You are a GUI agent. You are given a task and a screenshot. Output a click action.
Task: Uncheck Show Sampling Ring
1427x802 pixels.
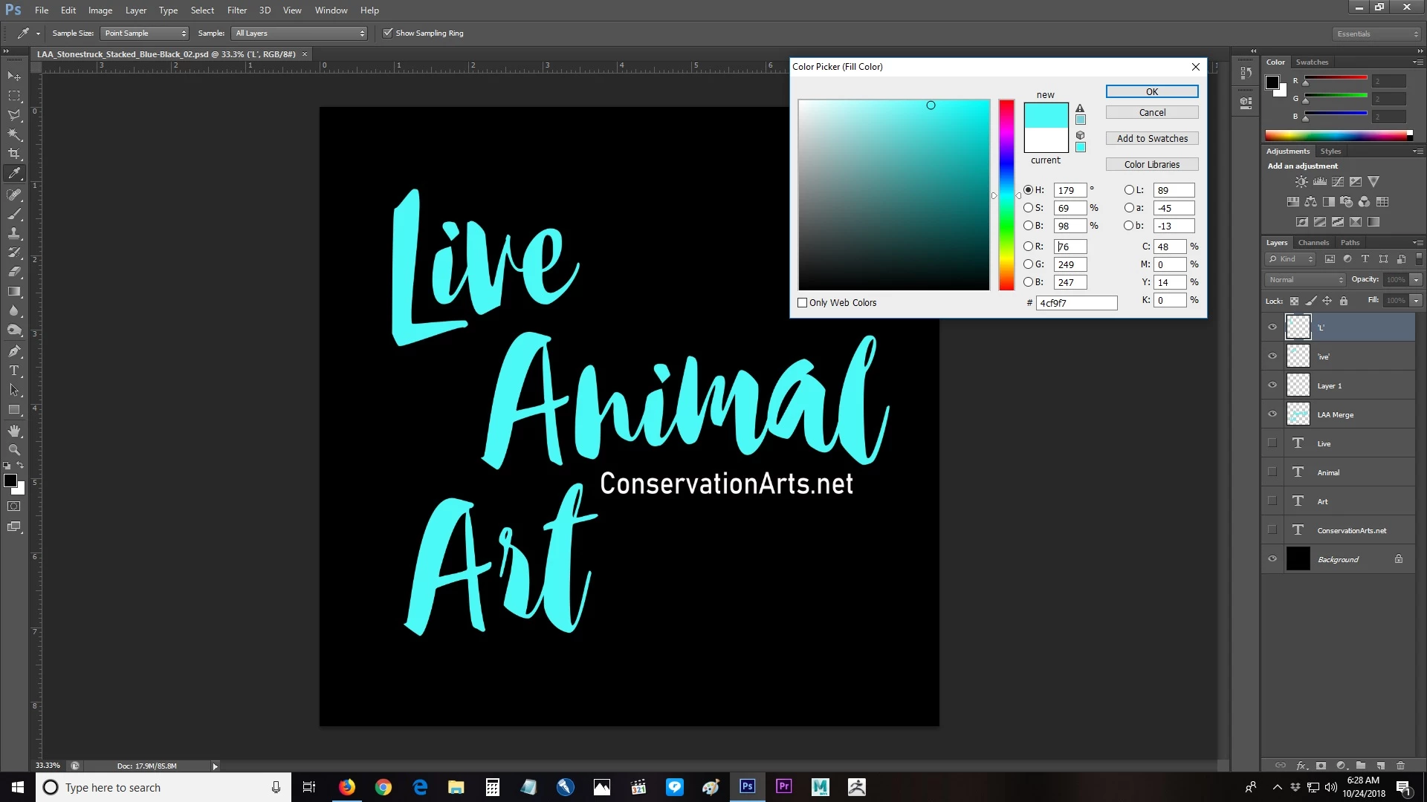(387, 33)
